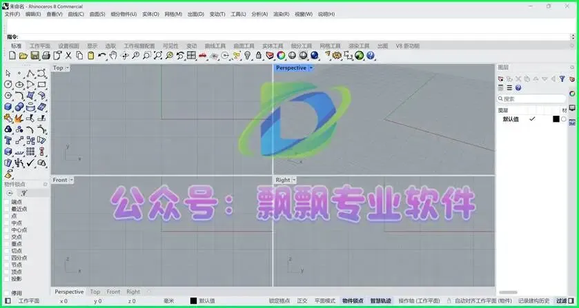The image size is (579, 308).
Task: Click the Explode icon in the sidebar
Action: [19, 119]
